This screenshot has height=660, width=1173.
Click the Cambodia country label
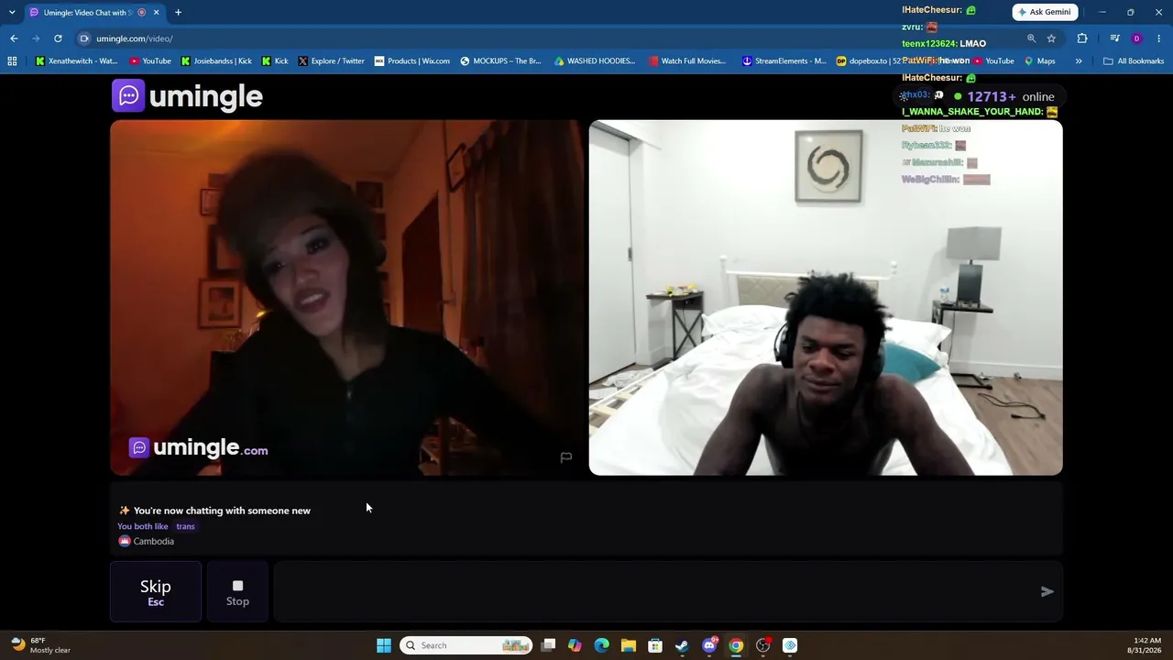[147, 541]
